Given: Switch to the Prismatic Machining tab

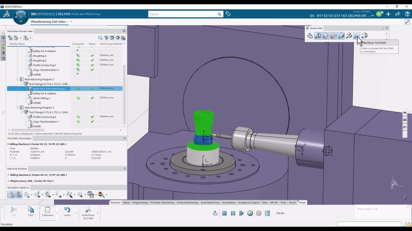Looking at the screenshot, I should (x=162, y=203).
